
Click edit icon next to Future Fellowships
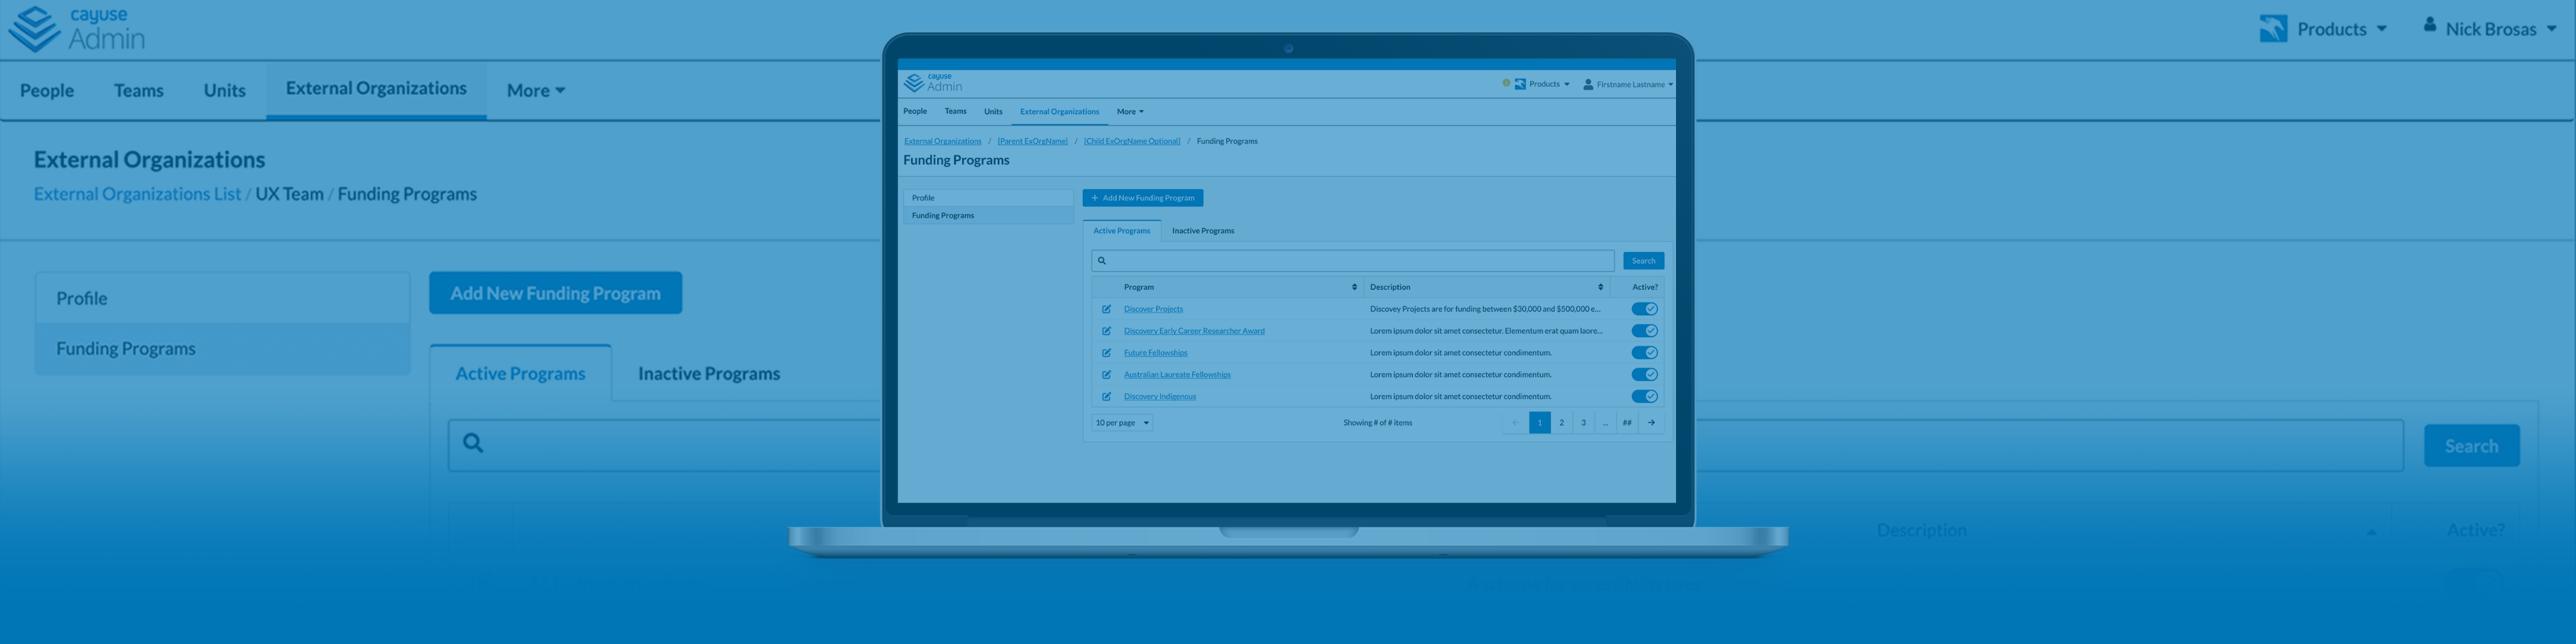[1106, 353]
